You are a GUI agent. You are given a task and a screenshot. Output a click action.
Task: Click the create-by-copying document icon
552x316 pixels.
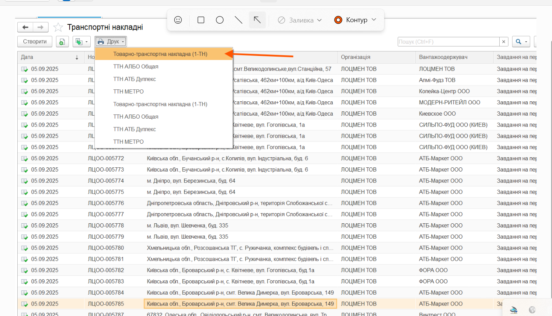click(x=62, y=42)
